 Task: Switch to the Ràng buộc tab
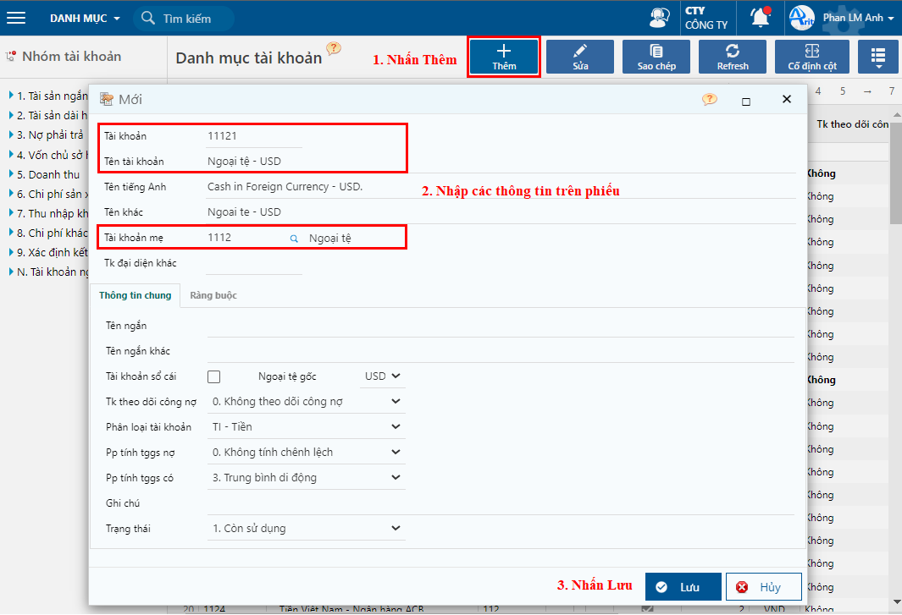[x=213, y=295]
